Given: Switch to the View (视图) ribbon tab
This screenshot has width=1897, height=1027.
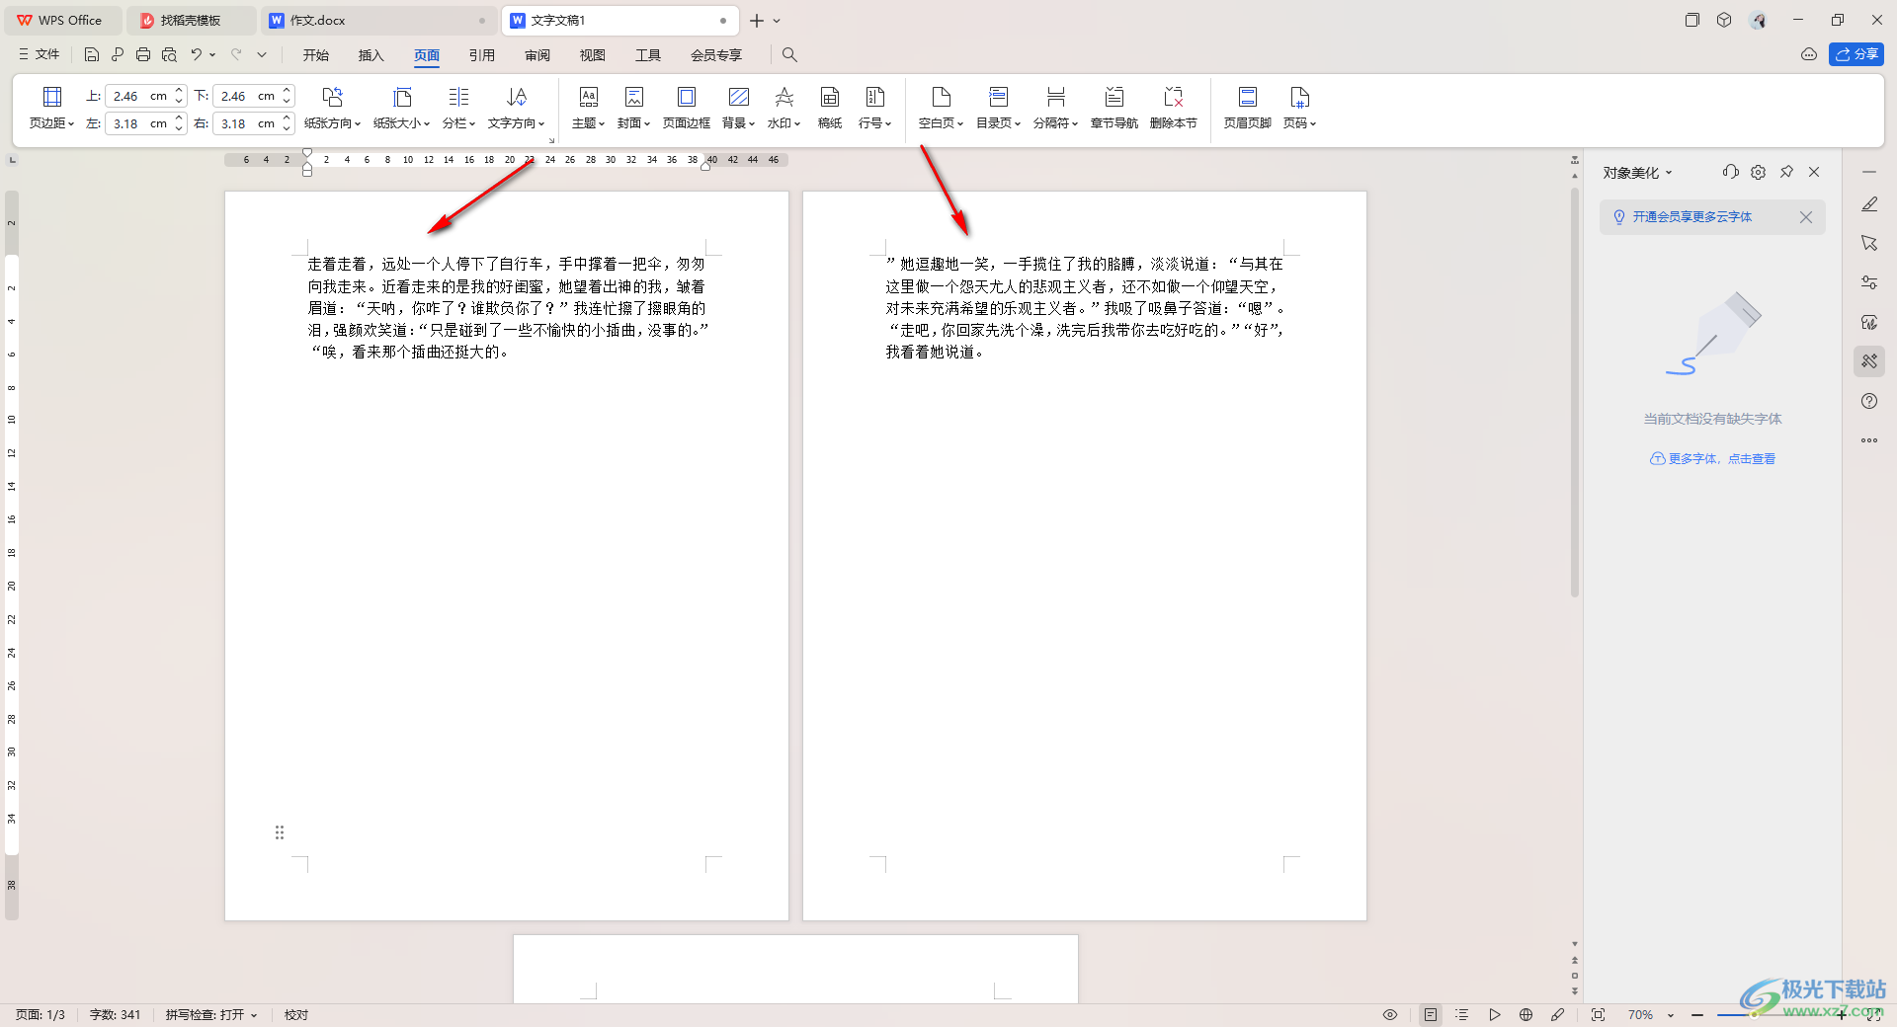Looking at the screenshot, I should point(593,55).
